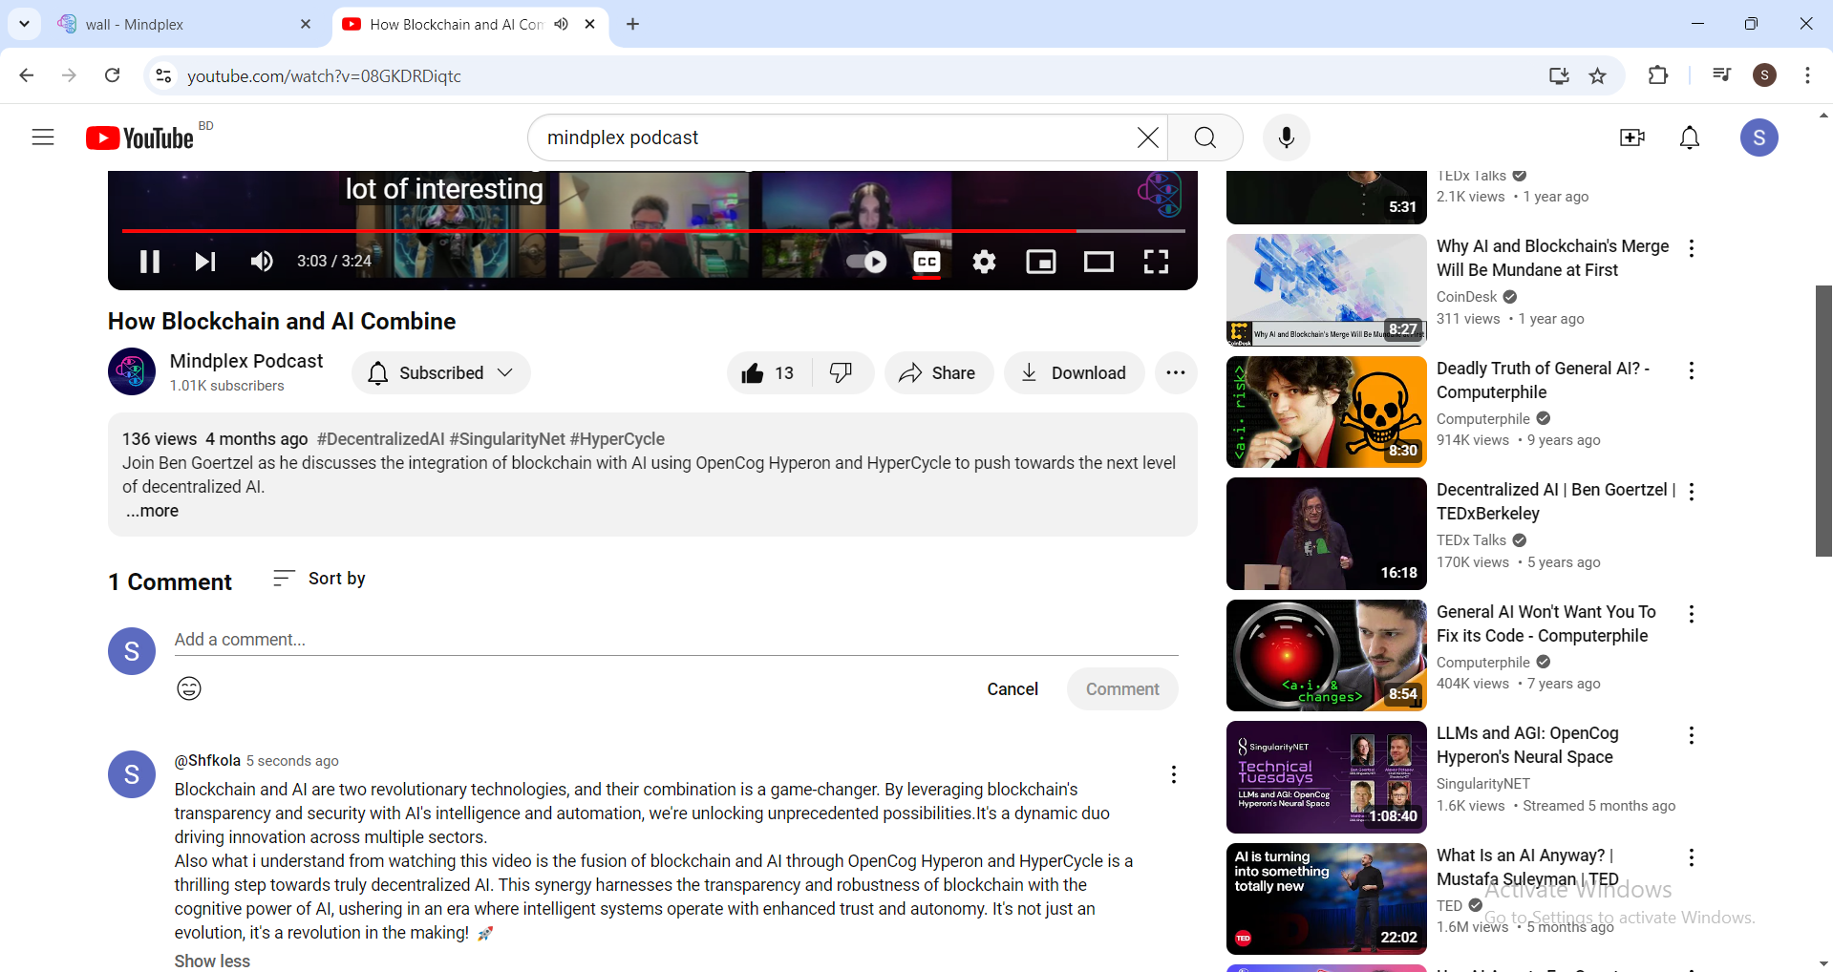This screenshot has width=1833, height=972.
Task: Bookmark this page with the star
Action: [1597, 75]
